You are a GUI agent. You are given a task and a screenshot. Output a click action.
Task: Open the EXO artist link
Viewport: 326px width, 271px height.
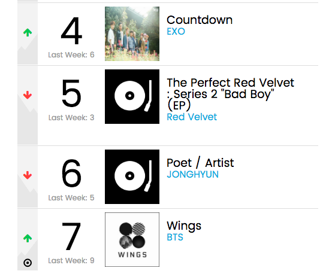tap(176, 32)
